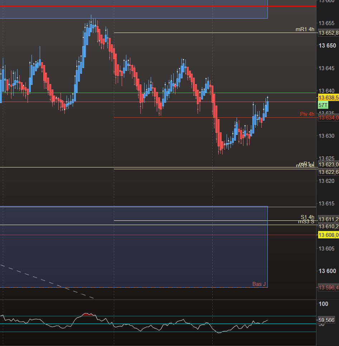Viewport: 339px width, 346px height.
Task: Select the 13 623,0 price tag
Action: pos(328,164)
